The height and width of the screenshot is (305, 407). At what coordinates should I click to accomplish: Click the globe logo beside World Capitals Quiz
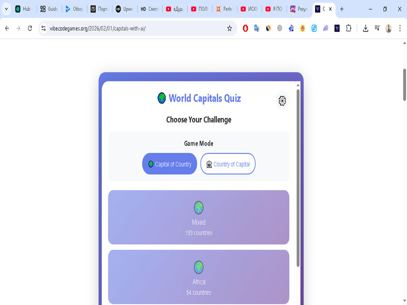coord(162,98)
